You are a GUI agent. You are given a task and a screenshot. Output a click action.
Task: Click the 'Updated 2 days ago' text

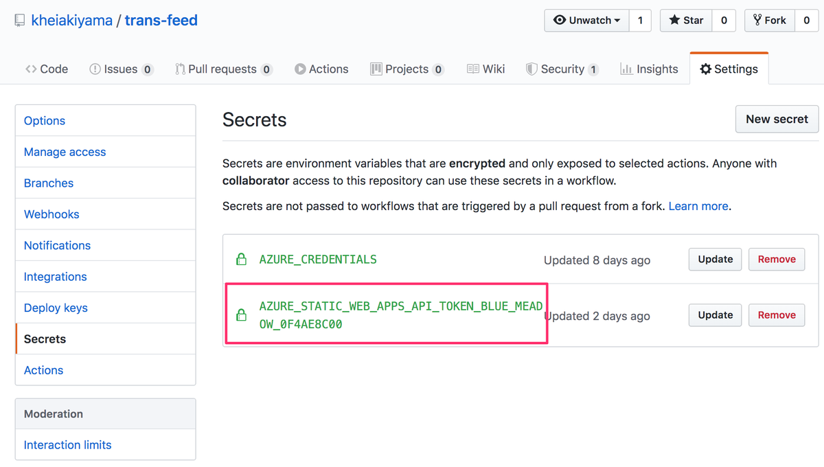[597, 316]
